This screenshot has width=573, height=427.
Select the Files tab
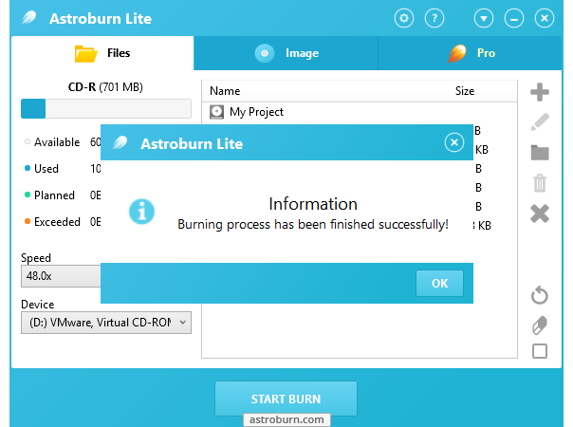coord(102,53)
